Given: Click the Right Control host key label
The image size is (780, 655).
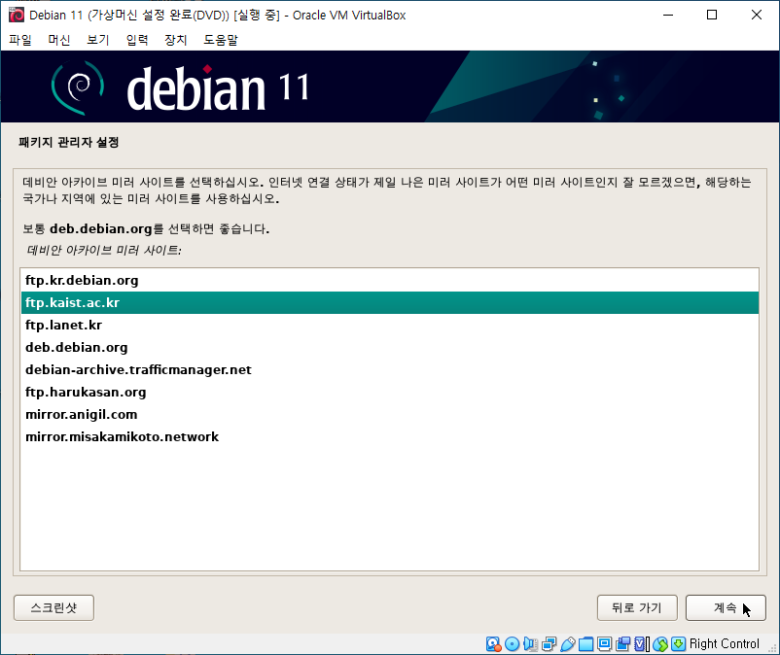Looking at the screenshot, I should pos(725,644).
